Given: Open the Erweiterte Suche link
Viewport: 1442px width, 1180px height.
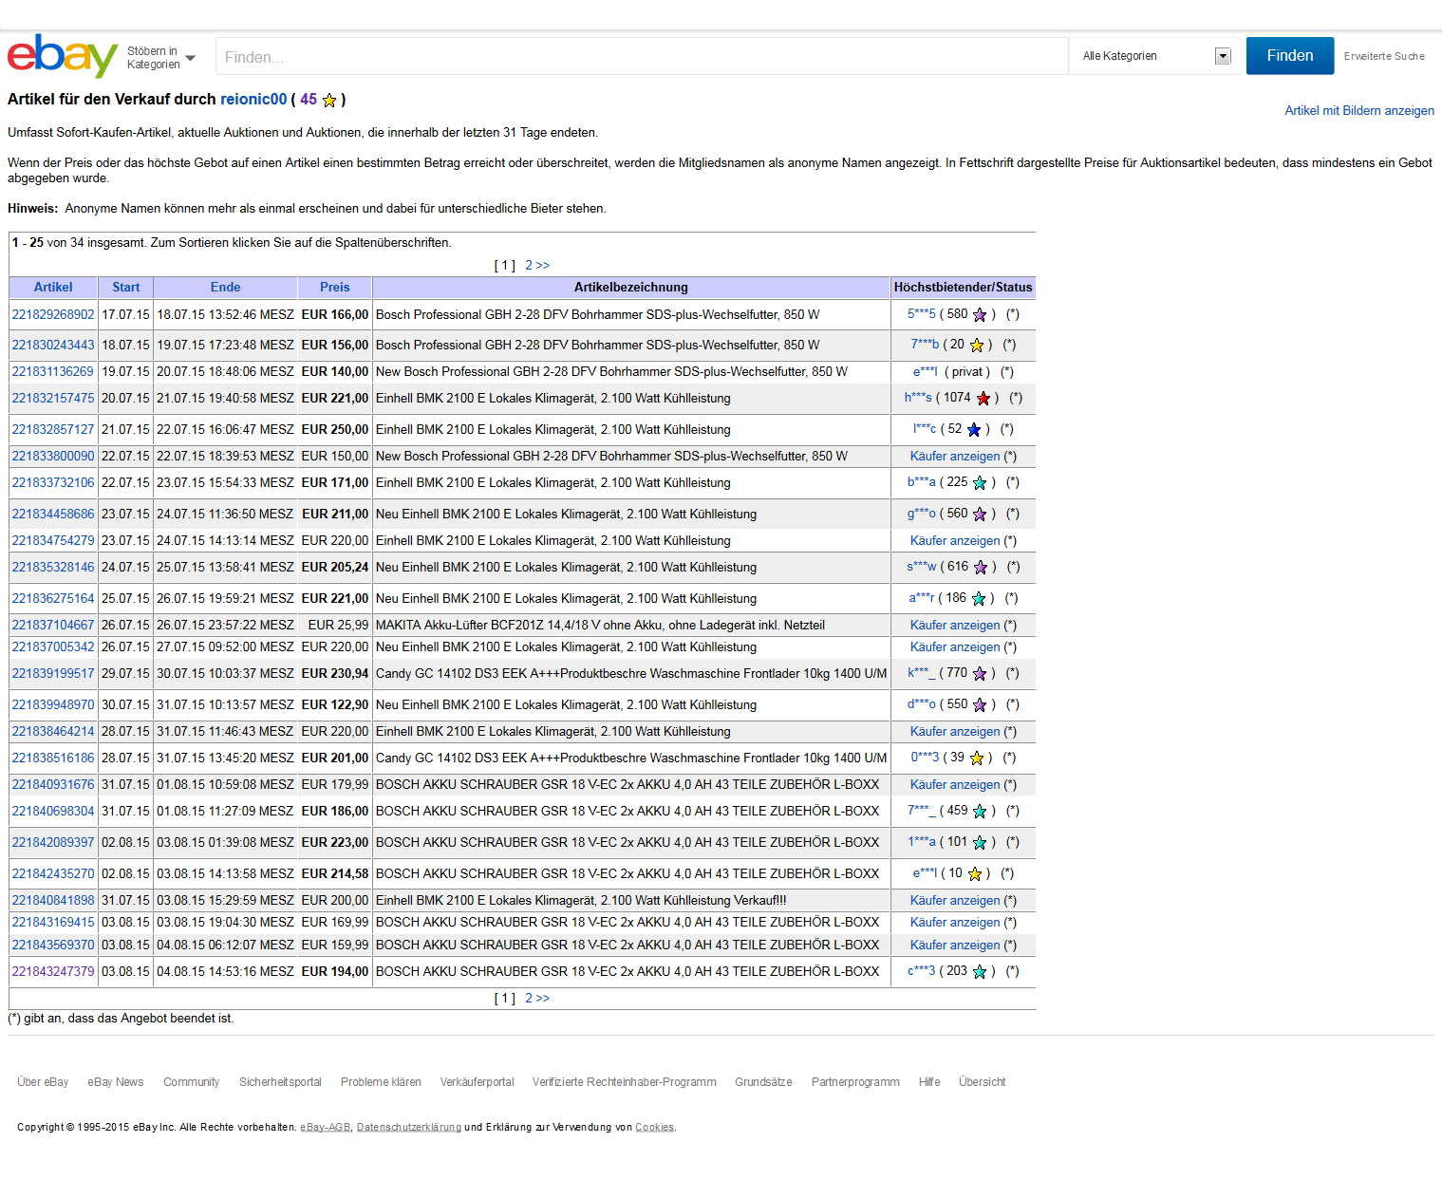Looking at the screenshot, I should (1384, 56).
